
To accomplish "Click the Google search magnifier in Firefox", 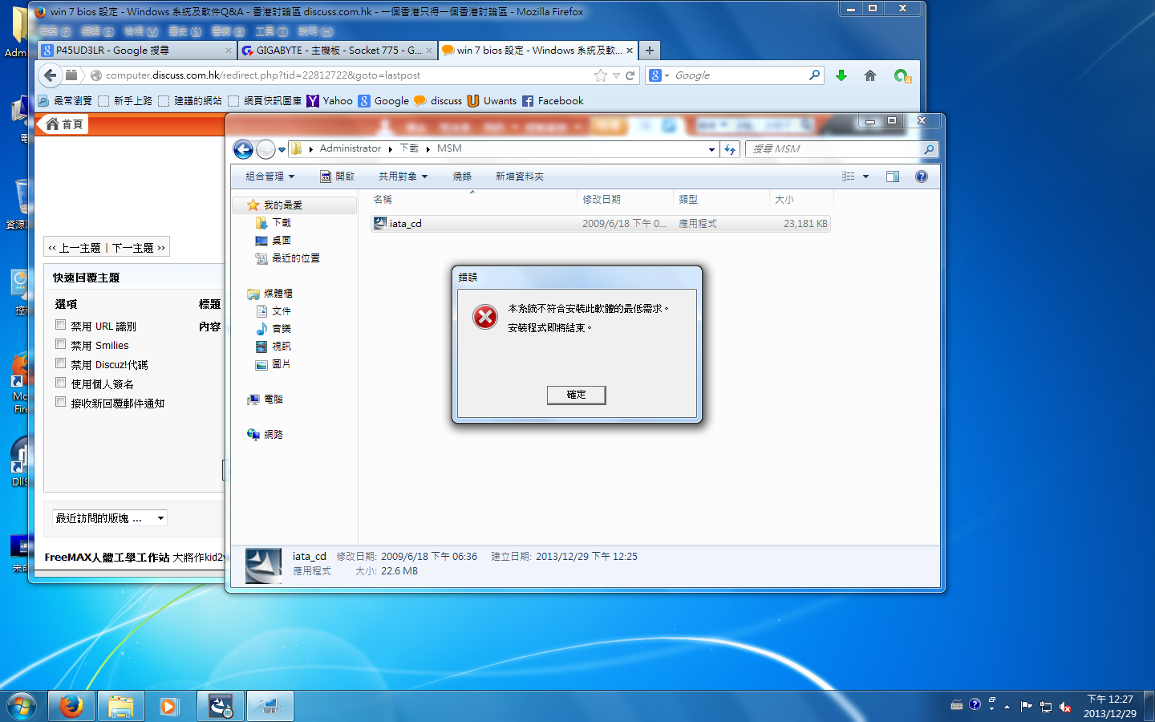I will tap(815, 75).
